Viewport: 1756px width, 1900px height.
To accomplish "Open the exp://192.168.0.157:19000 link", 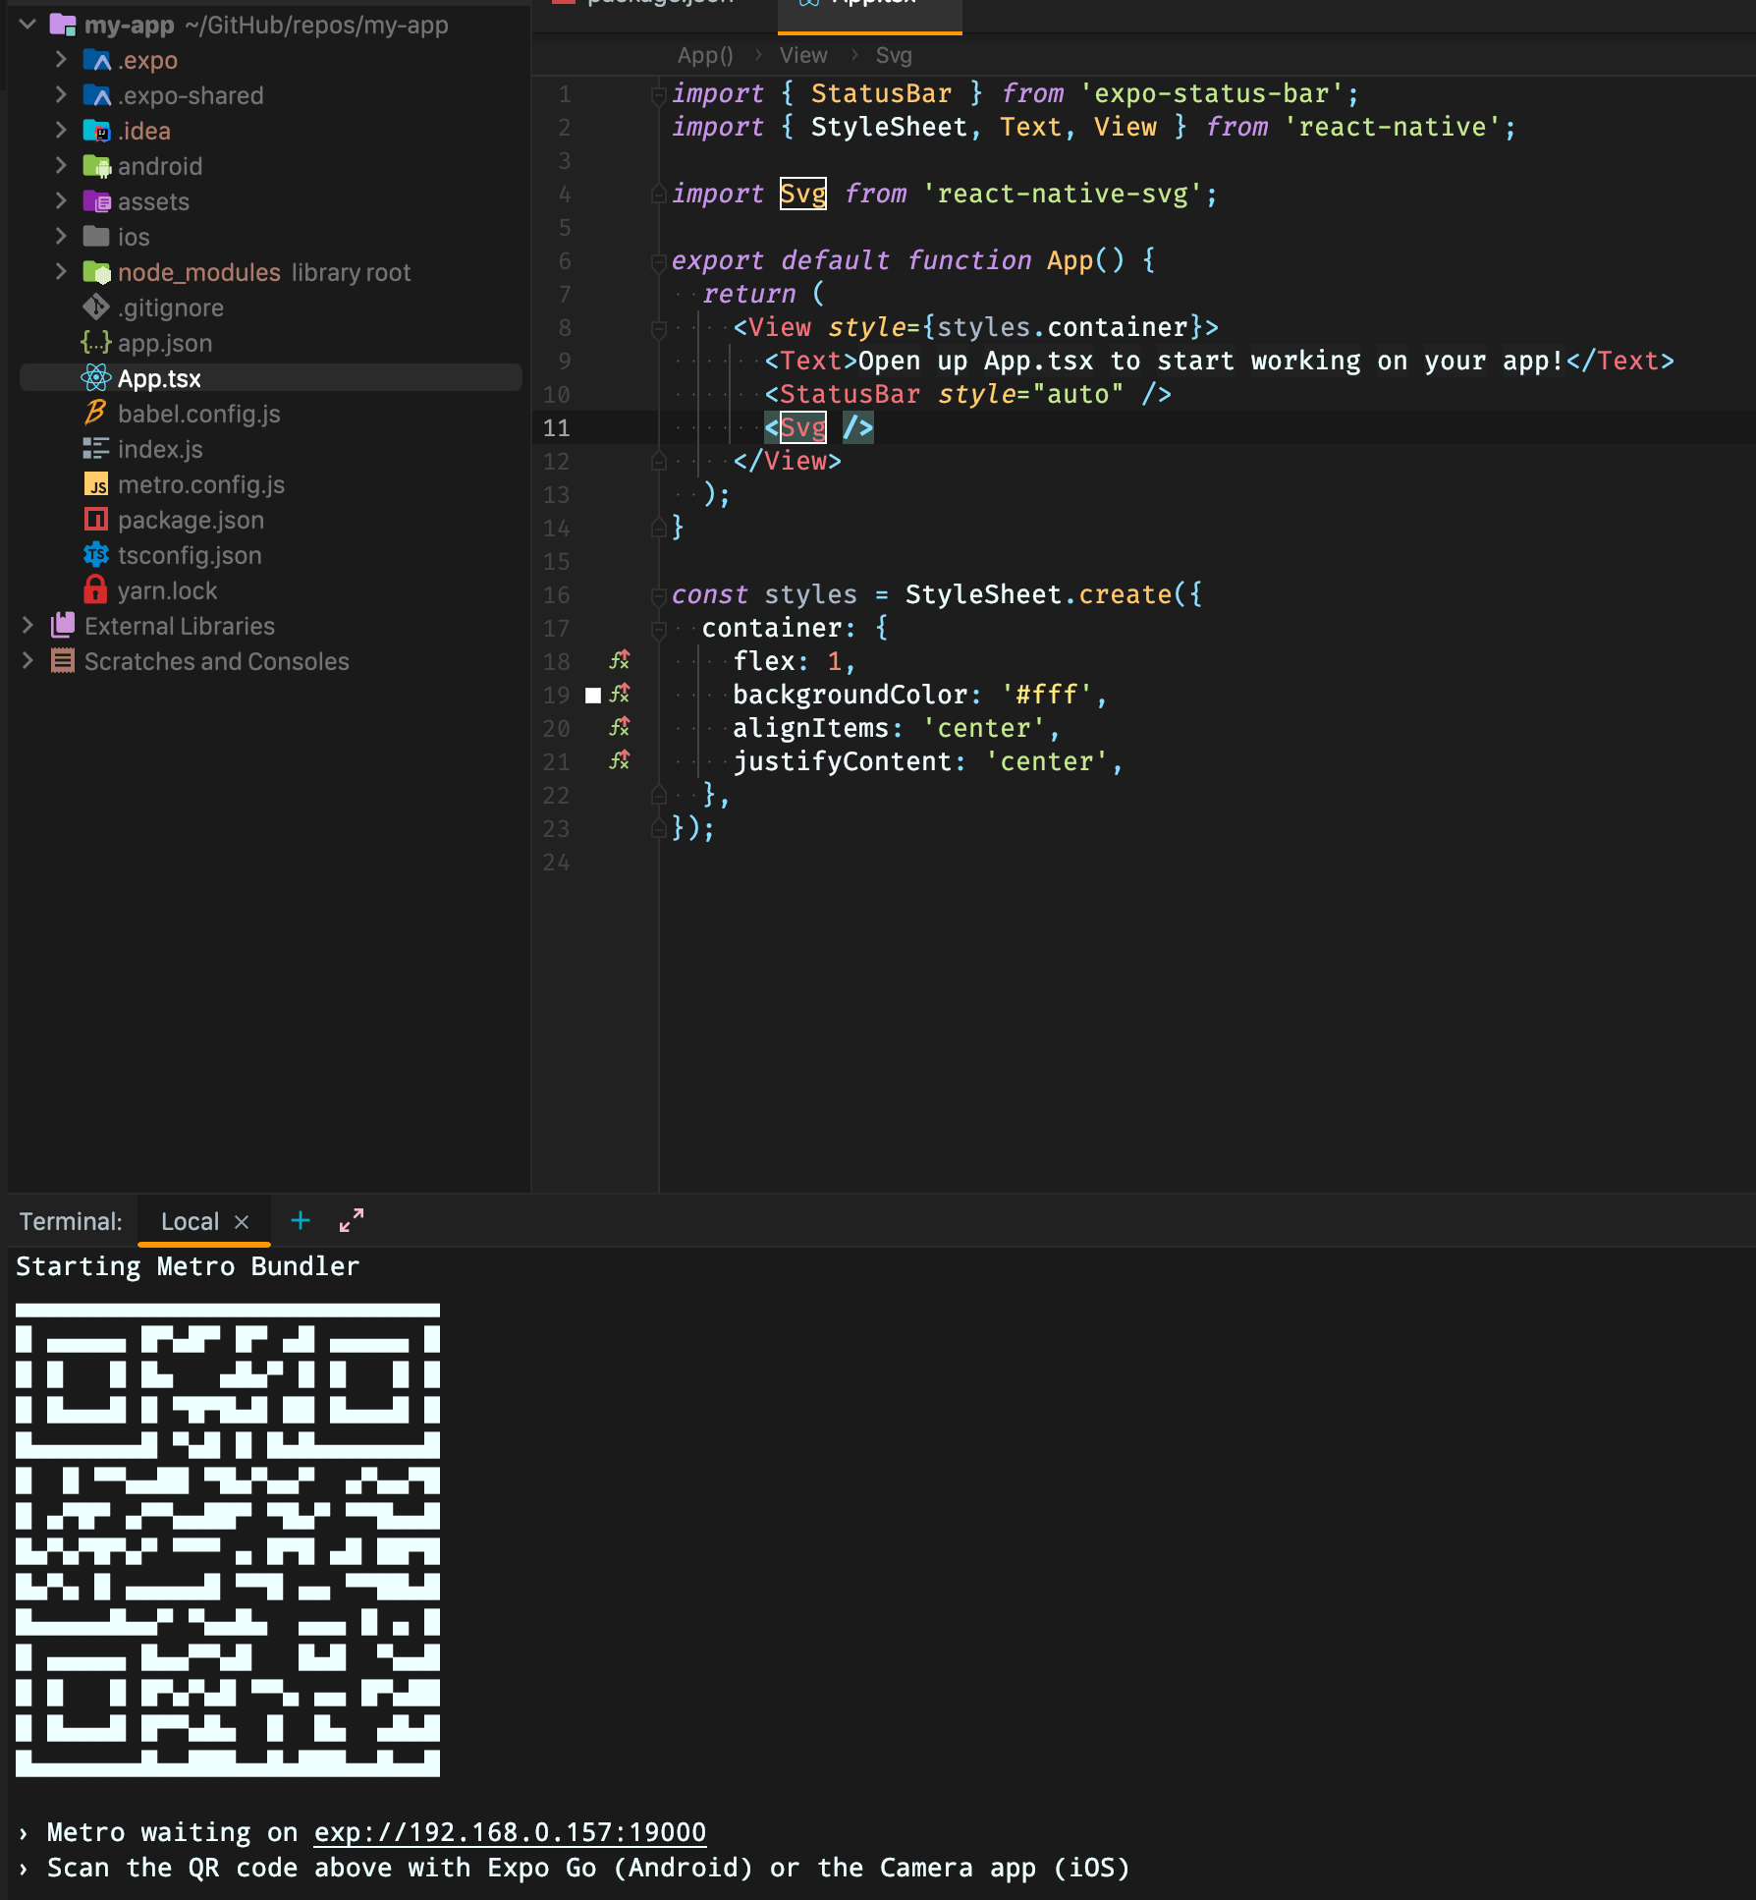I will (x=510, y=1832).
